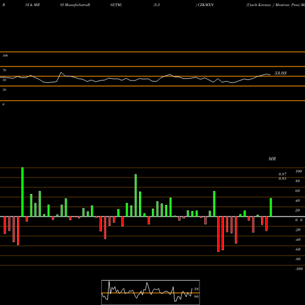Image resolution: width=305 pixels, height=305 pixels.
Task: Click the 0.87 value label
Action: click(x=282, y=174)
